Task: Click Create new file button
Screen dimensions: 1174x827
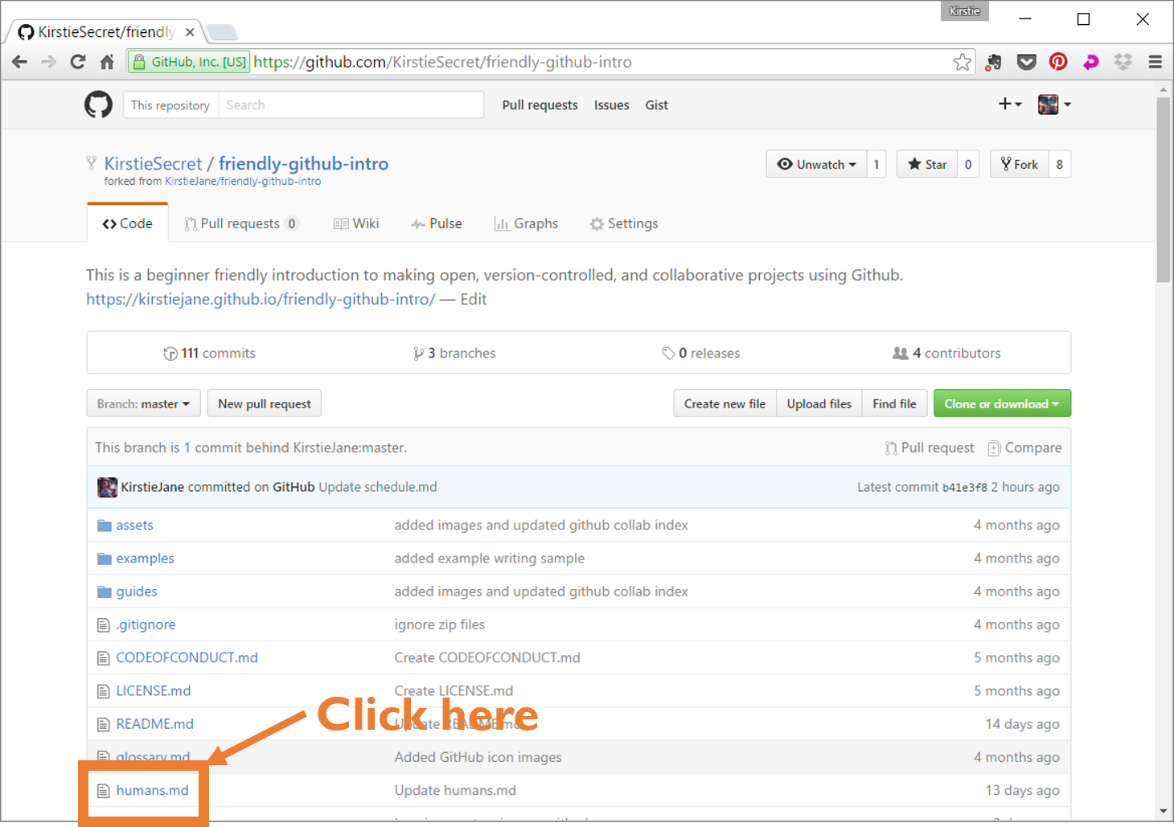Action: point(725,403)
